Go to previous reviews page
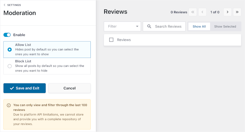245x132 pixels. (202, 12)
